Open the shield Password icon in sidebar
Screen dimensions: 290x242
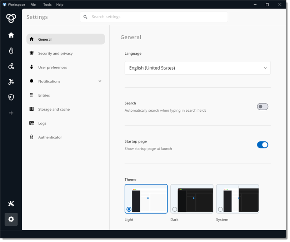[x=11, y=97]
